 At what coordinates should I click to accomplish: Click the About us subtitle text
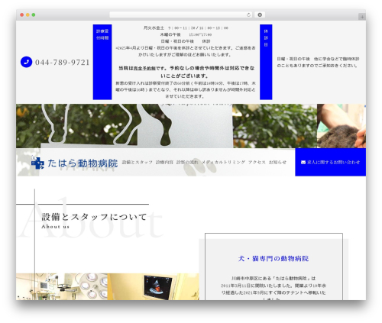tap(55, 227)
